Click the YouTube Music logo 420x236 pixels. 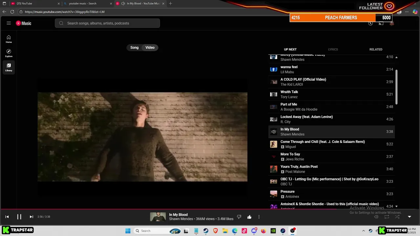click(24, 23)
